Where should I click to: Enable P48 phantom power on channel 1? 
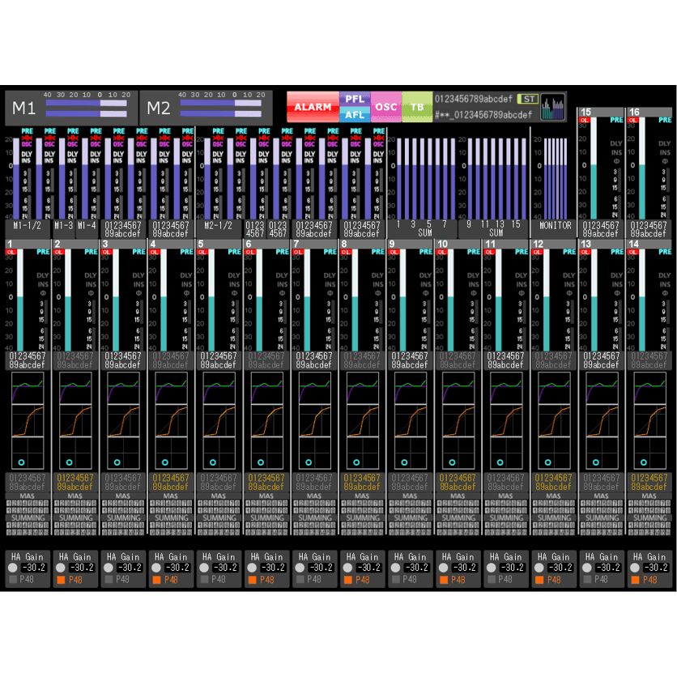(x=12, y=580)
